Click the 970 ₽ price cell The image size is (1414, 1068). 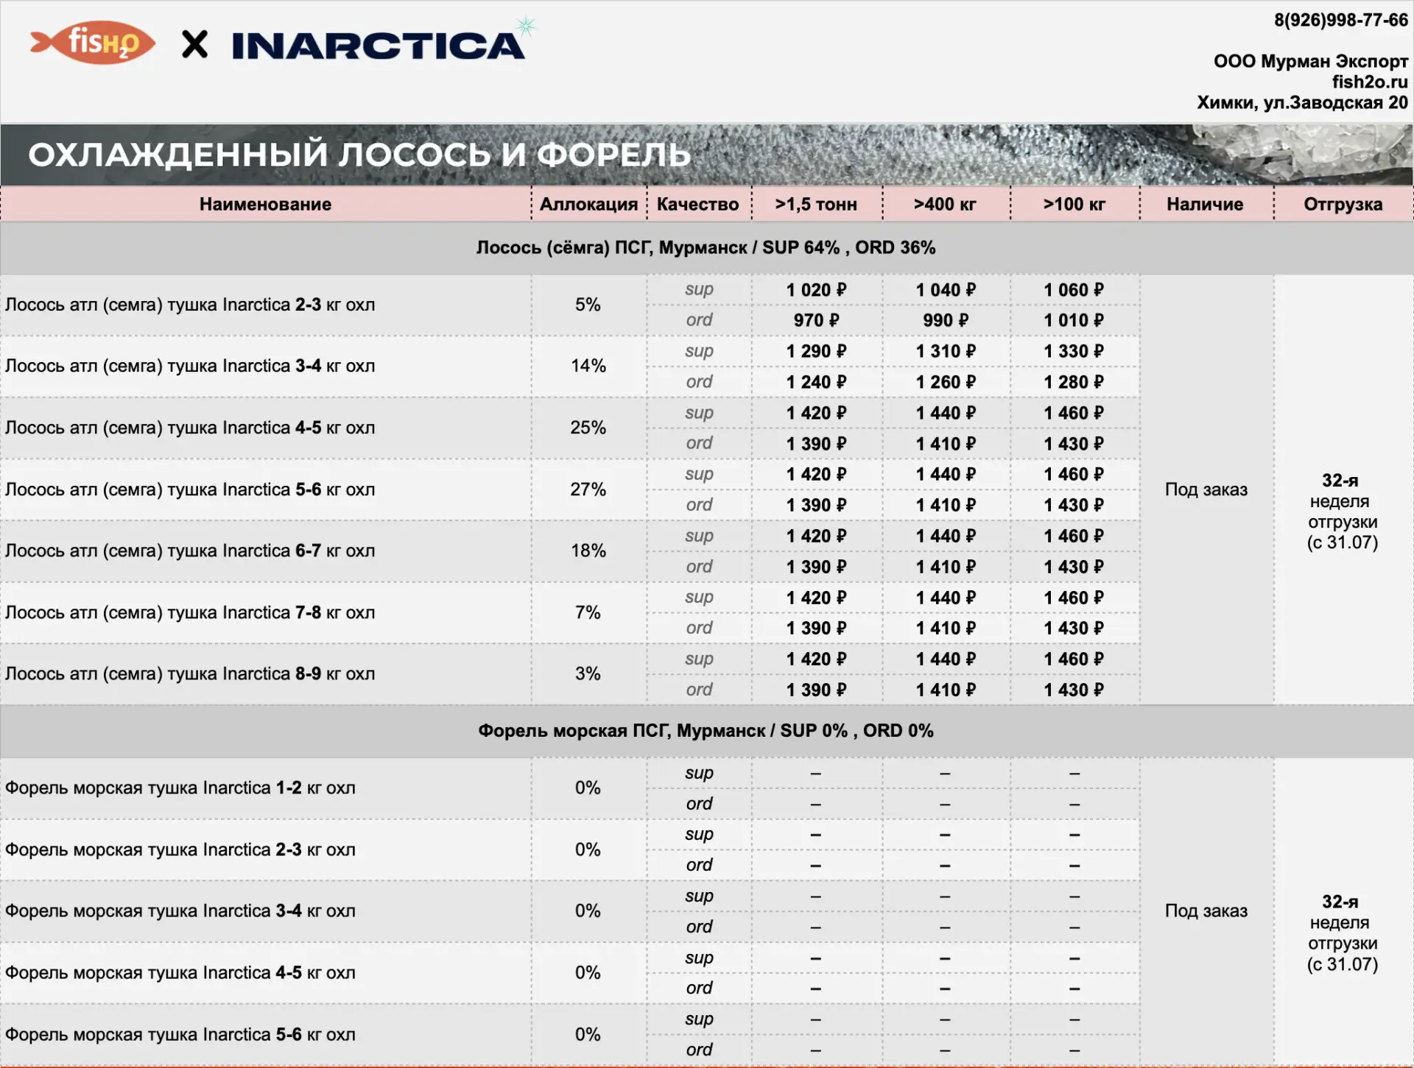coord(816,320)
